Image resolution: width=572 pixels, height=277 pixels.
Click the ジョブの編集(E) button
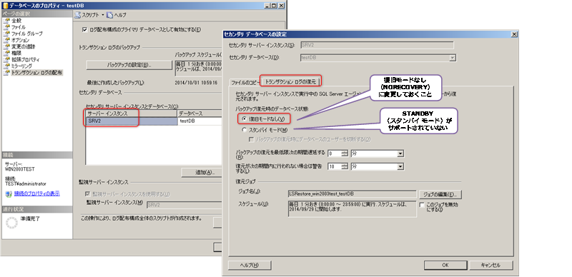point(440,194)
